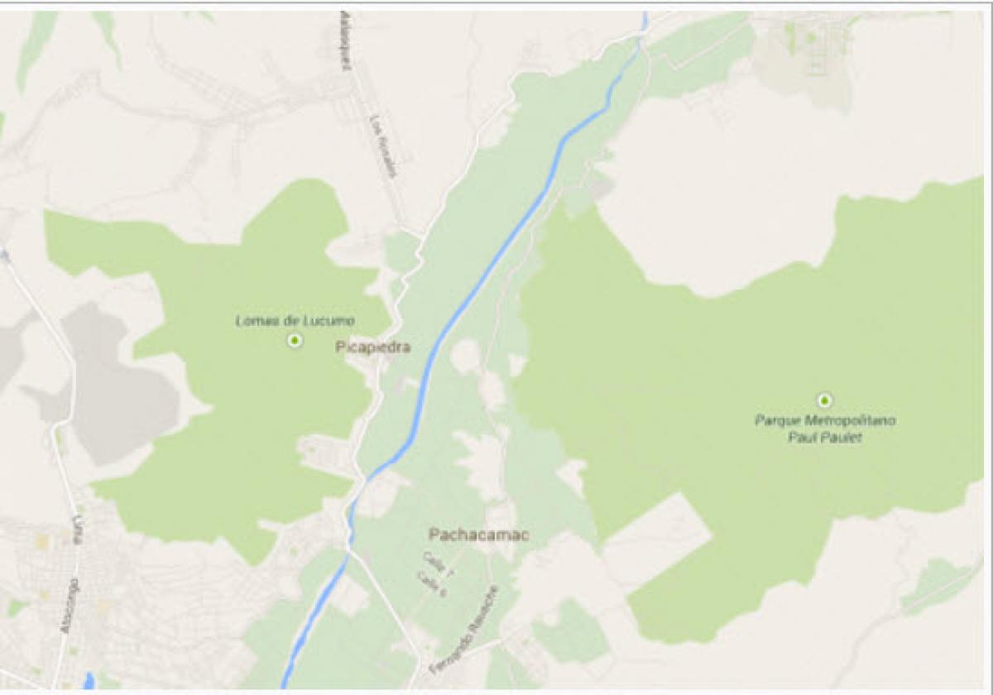Click the Parque Metropolitano Paul Paulet label
This screenshot has width=993, height=695.
click(824, 429)
